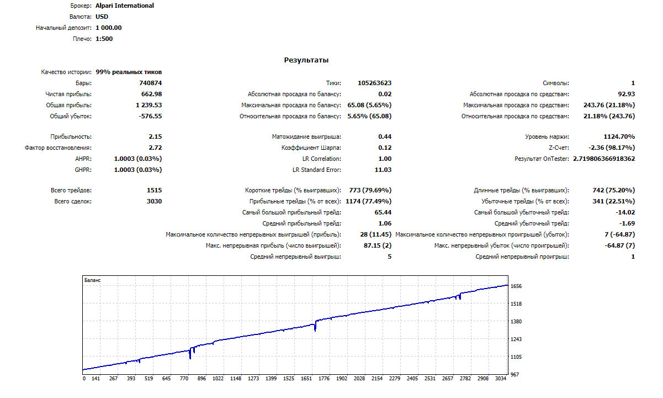Select maximal equity drawdown 243.76 (21.18%)
Viewport: 663px width, 398px height.
[x=611, y=105]
